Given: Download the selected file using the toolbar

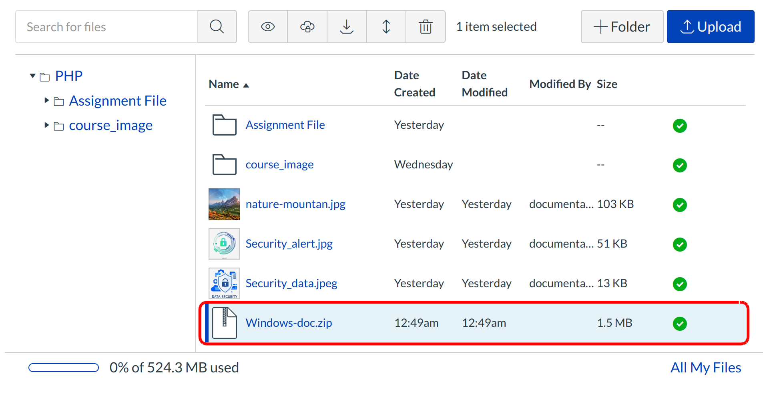Looking at the screenshot, I should (x=347, y=27).
